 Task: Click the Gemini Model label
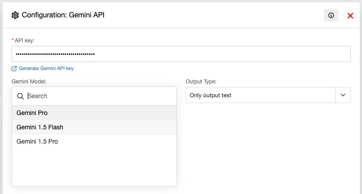(x=29, y=82)
